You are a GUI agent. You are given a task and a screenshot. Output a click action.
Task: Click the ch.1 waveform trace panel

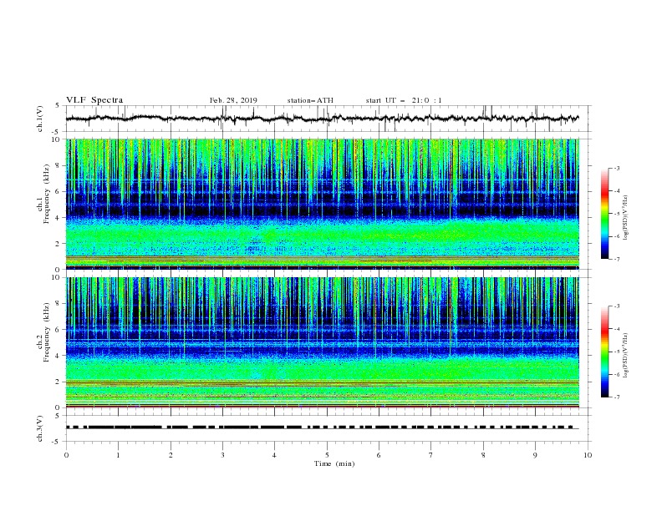coord(328,119)
